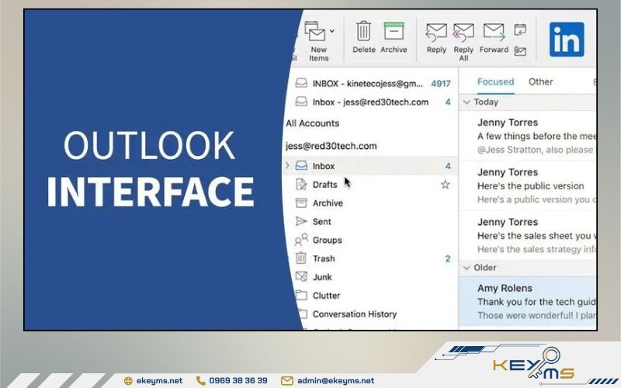Click the New Items envelope icon
The height and width of the screenshot is (388, 621).
tap(315, 31)
